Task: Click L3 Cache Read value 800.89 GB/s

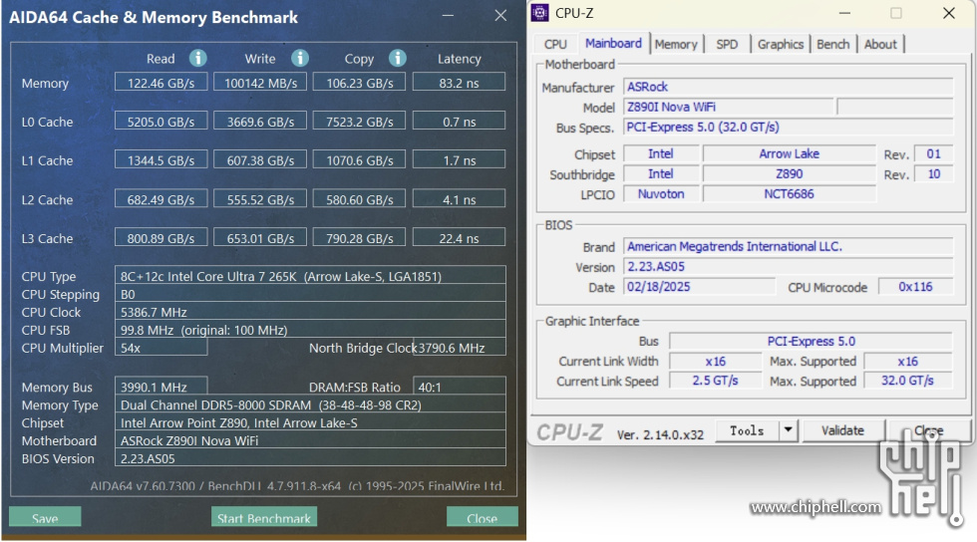Action: 161,238
